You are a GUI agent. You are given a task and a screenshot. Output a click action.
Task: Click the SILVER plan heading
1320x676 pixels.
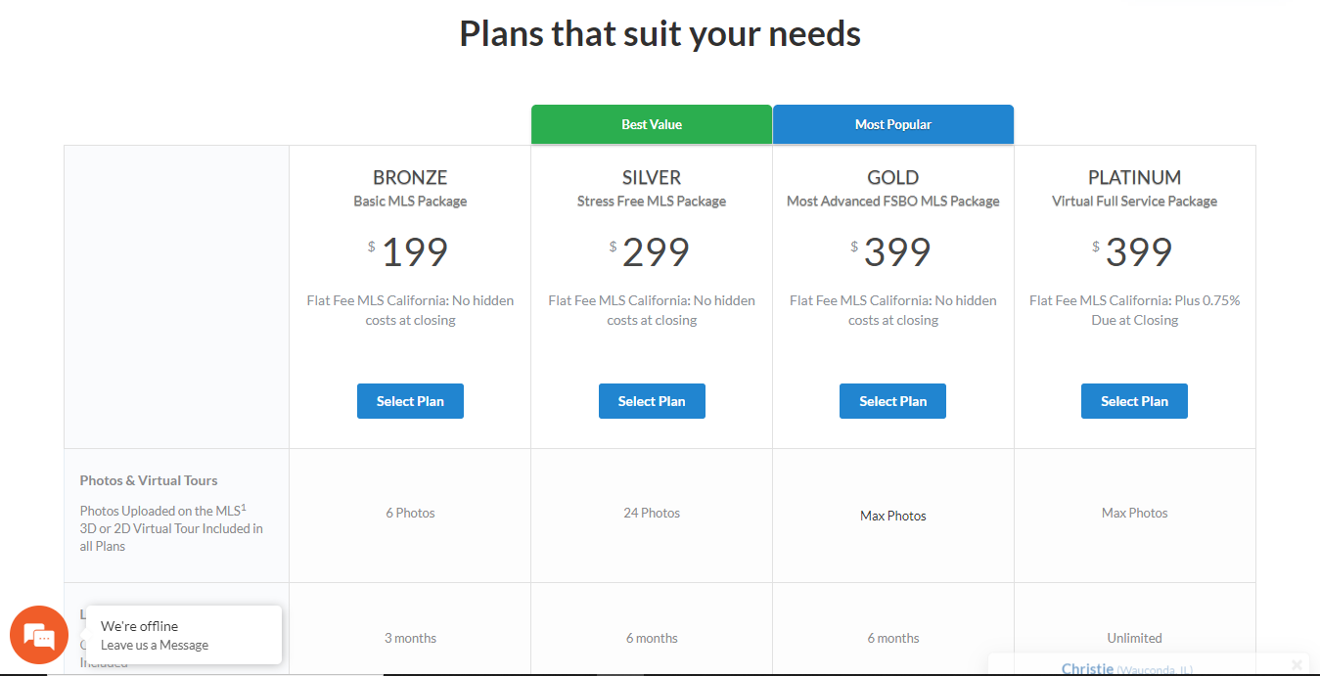click(652, 177)
